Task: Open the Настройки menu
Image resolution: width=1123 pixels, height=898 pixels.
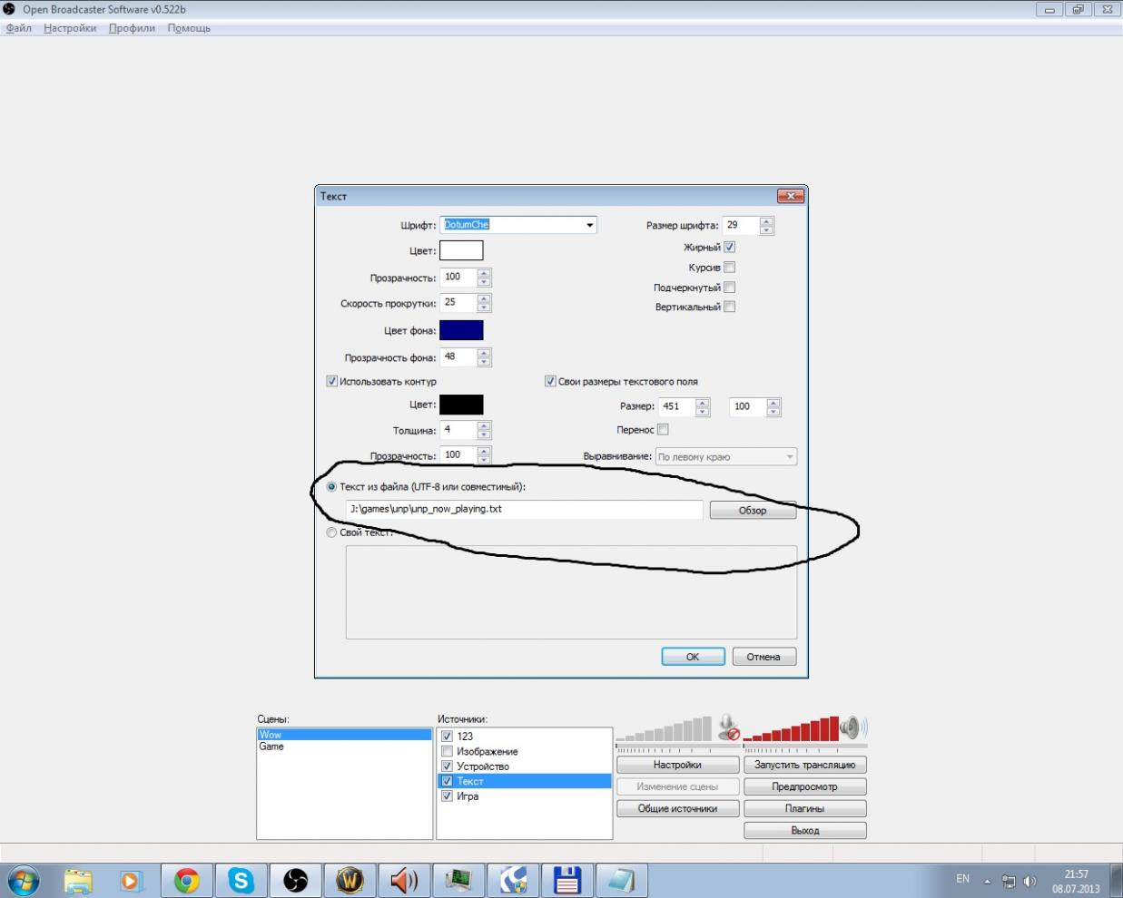Action: tap(70, 28)
